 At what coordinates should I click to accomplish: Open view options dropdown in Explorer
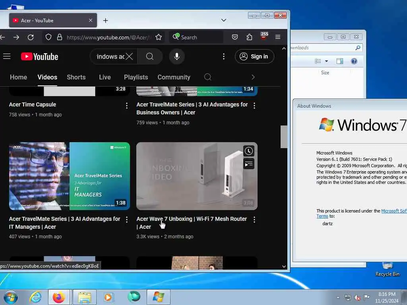point(327,61)
